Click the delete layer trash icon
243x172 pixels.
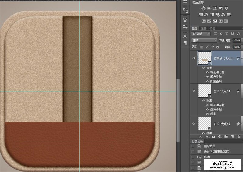(x=238, y=137)
